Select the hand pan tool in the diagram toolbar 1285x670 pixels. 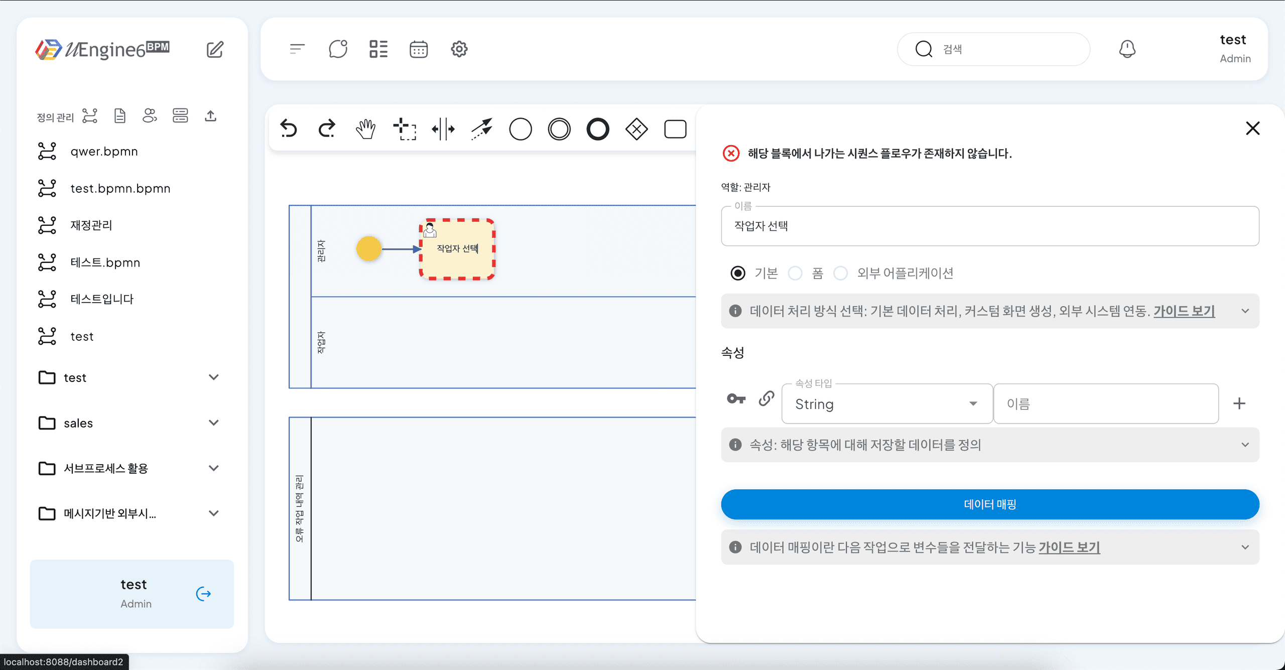[365, 129]
